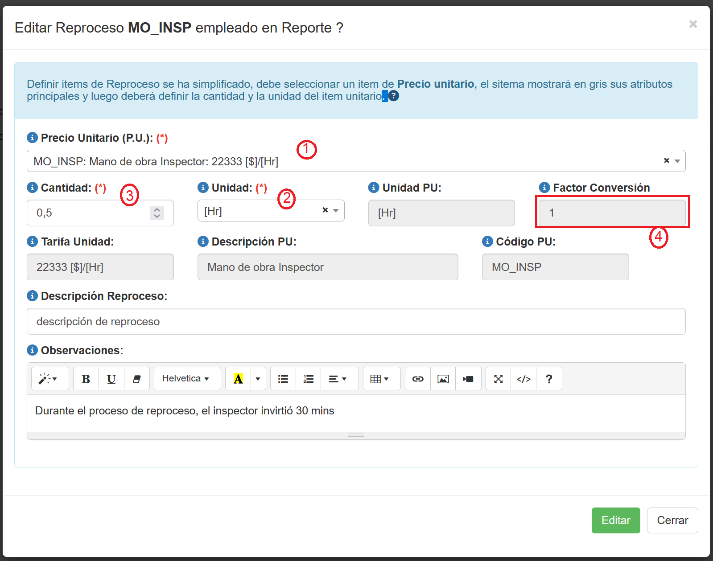Viewport: 713px width, 561px height.
Task: Insert video using the video icon
Action: tap(468, 379)
